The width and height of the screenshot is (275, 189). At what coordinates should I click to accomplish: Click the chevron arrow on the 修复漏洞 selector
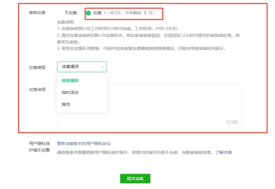click(102, 67)
